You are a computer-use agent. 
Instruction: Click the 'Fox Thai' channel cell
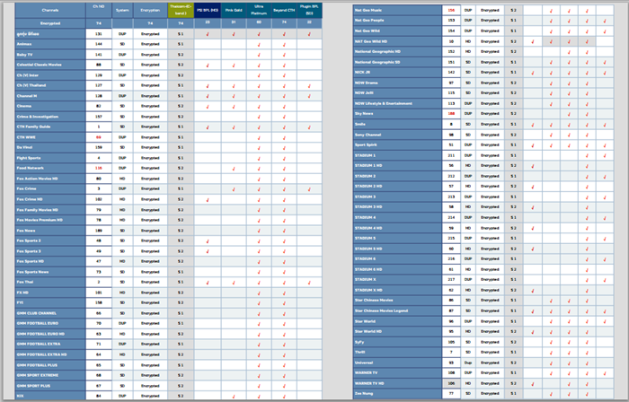pos(50,282)
